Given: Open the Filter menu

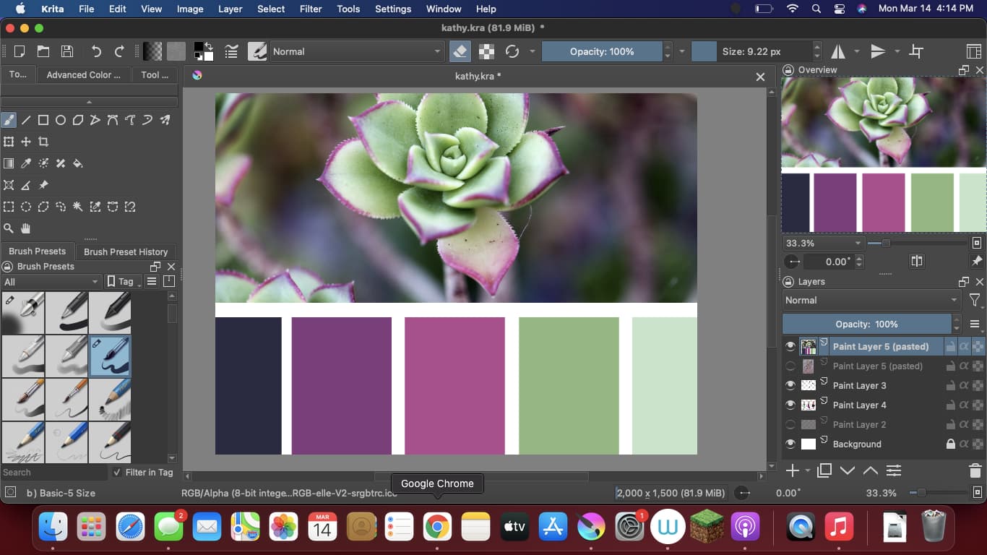Looking at the screenshot, I should coord(311,9).
